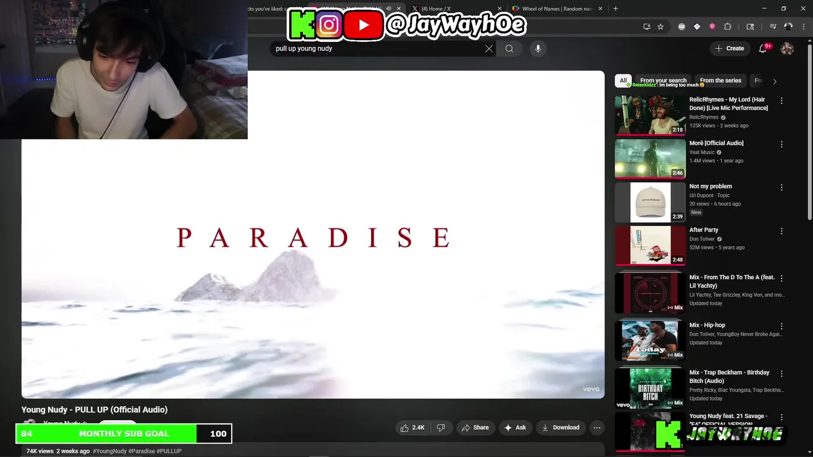Click the vevo logo on video
The width and height of the screenshot is (813, 457).
(x=591, y=389)
